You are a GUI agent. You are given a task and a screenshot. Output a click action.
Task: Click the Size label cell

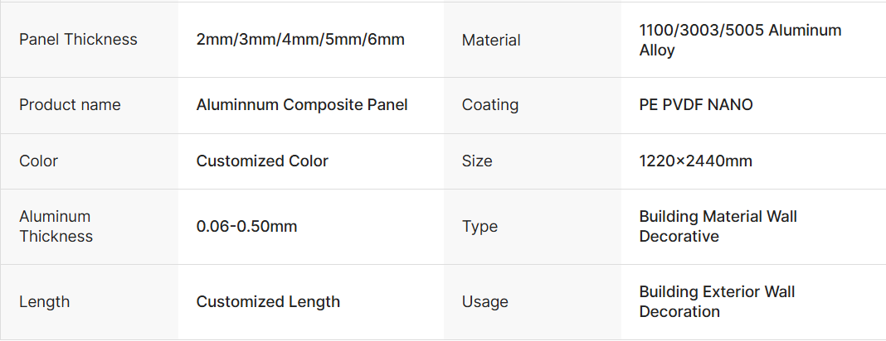point(477,161)
